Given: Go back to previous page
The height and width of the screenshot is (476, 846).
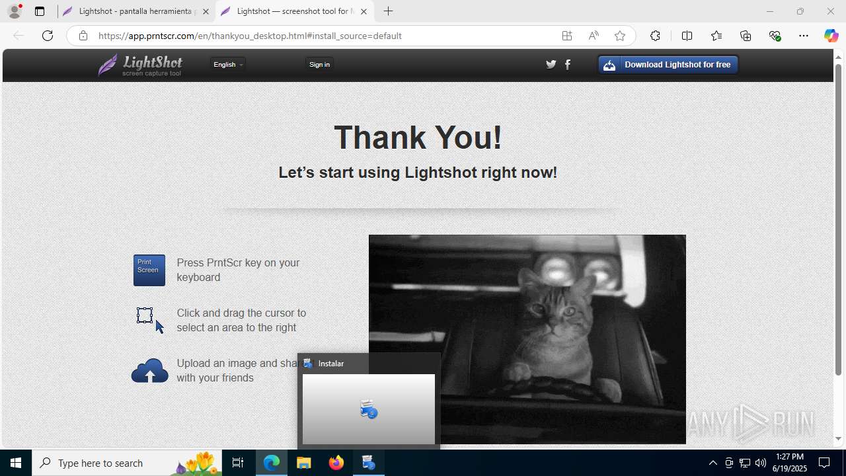Looking at the screenshot, I should click(x=19, y=36).
